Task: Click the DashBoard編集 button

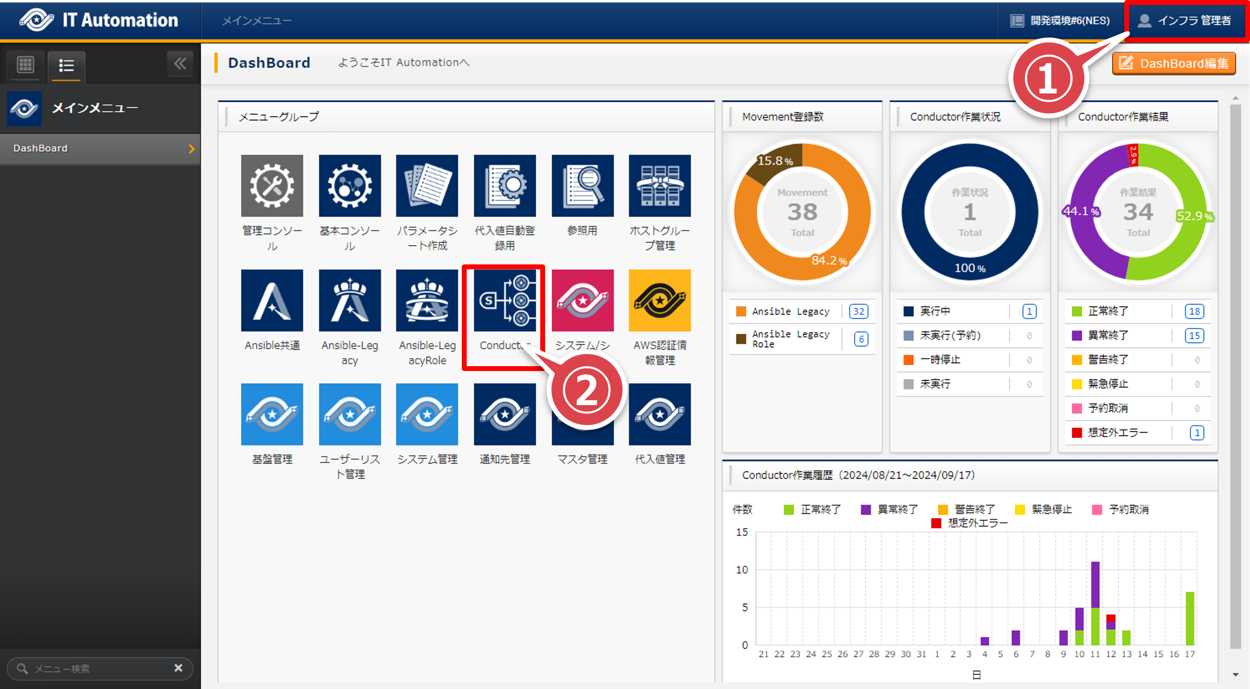Action: (1174, 63)
